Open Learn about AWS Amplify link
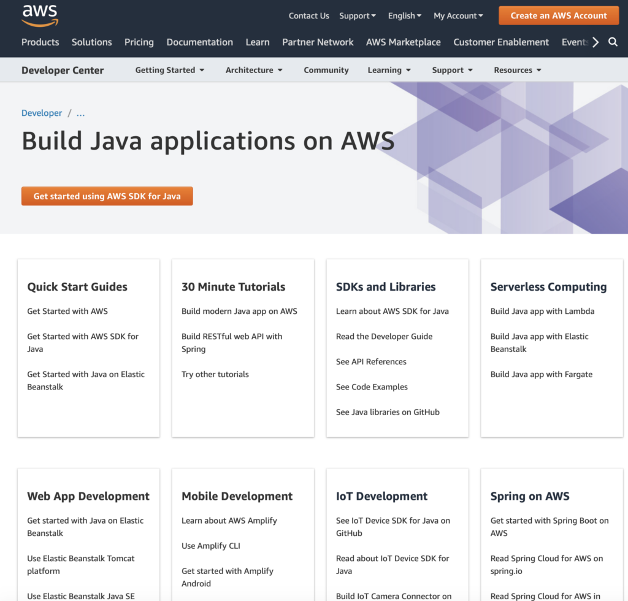Screen dimensions: 628x601 pyautogui.click(x=229, y=521)
